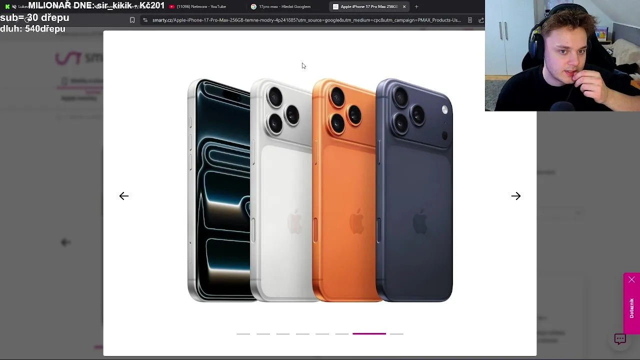Jump to the last gallery slide indicator
The image size is (640, 360).
click(x=396, y=333)
